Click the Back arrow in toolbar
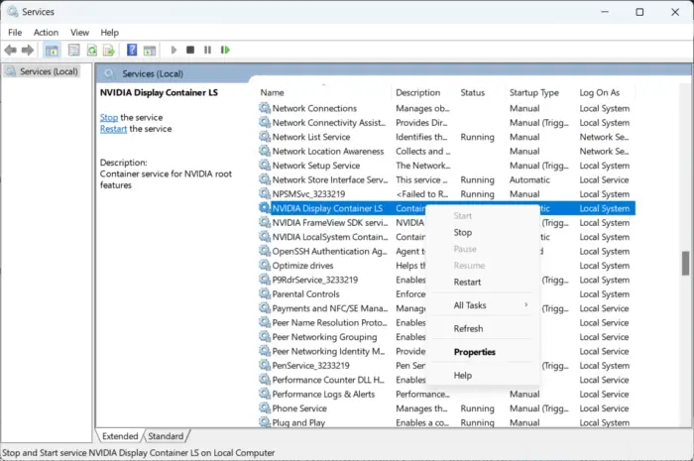The image size is (694, 461). click(11, 50)
